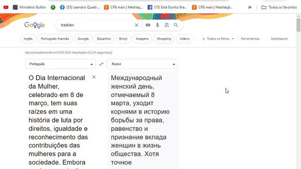This screenshot has height=169, width=301.
Task: Open the Leandro Quadr... Facebook bookmark
Action: [79, 8]
